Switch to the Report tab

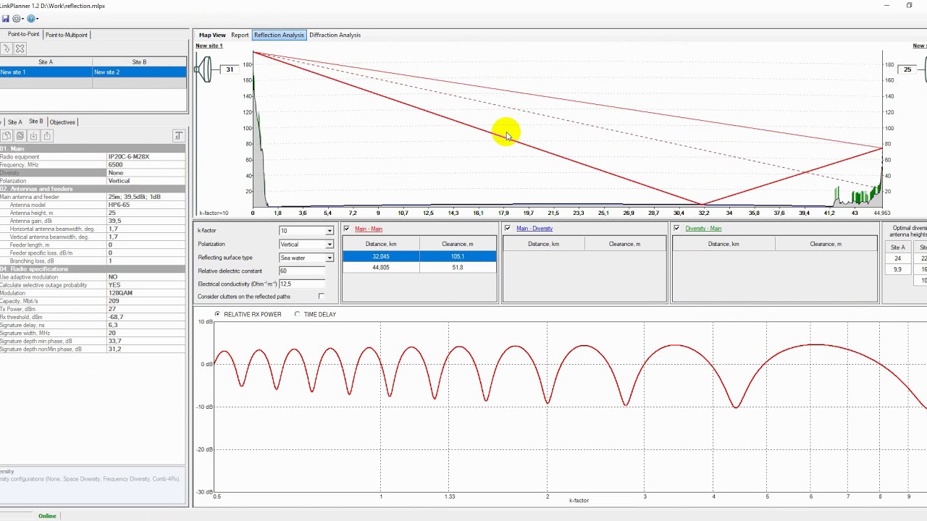(240, 35)
